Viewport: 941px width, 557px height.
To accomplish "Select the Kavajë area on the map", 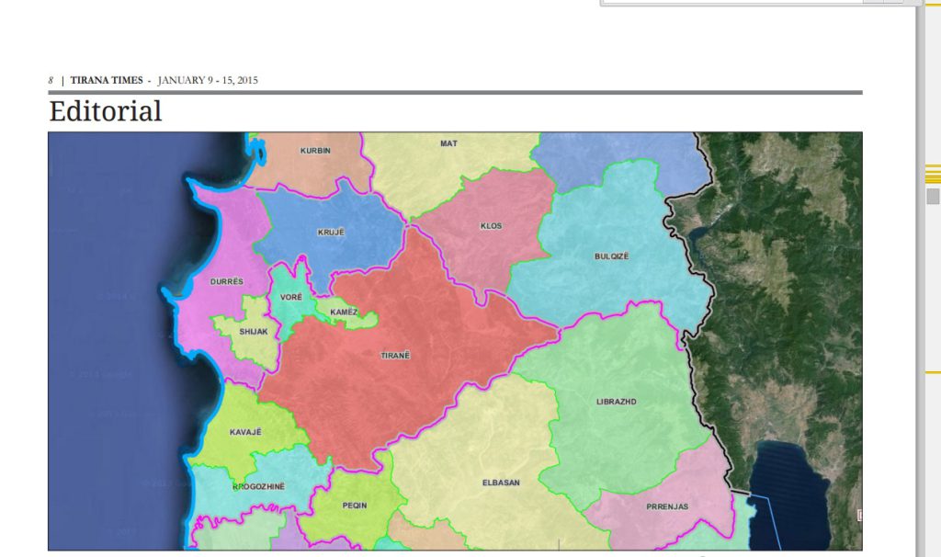I will click(x=245, y=431).
